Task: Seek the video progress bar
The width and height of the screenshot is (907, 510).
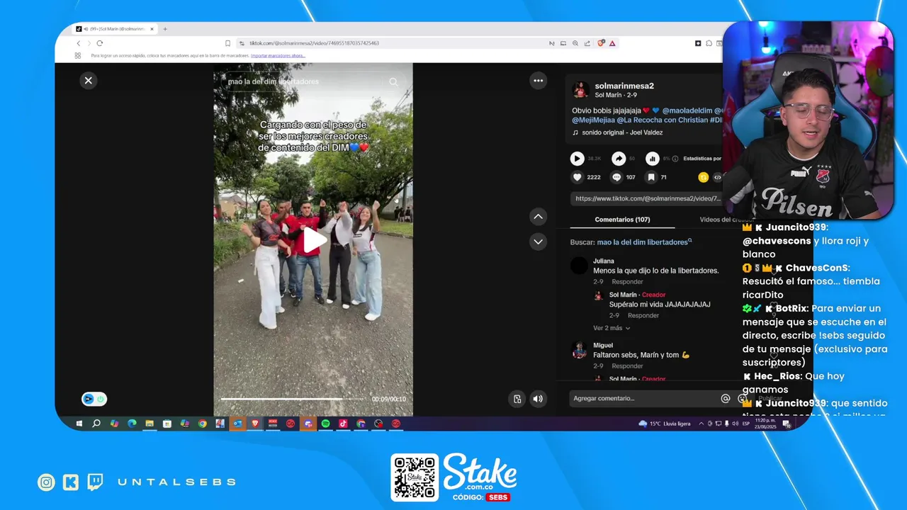Action: click(x=293, y=399)
